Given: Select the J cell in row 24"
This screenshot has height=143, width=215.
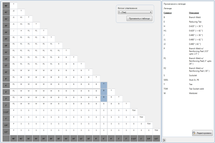Looking at the screenshot, I should point(14,32).
